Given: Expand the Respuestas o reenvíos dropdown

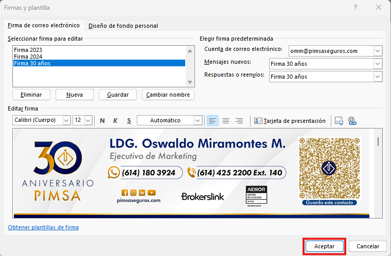Looking at the screenshot, I should tap(378, 77).
